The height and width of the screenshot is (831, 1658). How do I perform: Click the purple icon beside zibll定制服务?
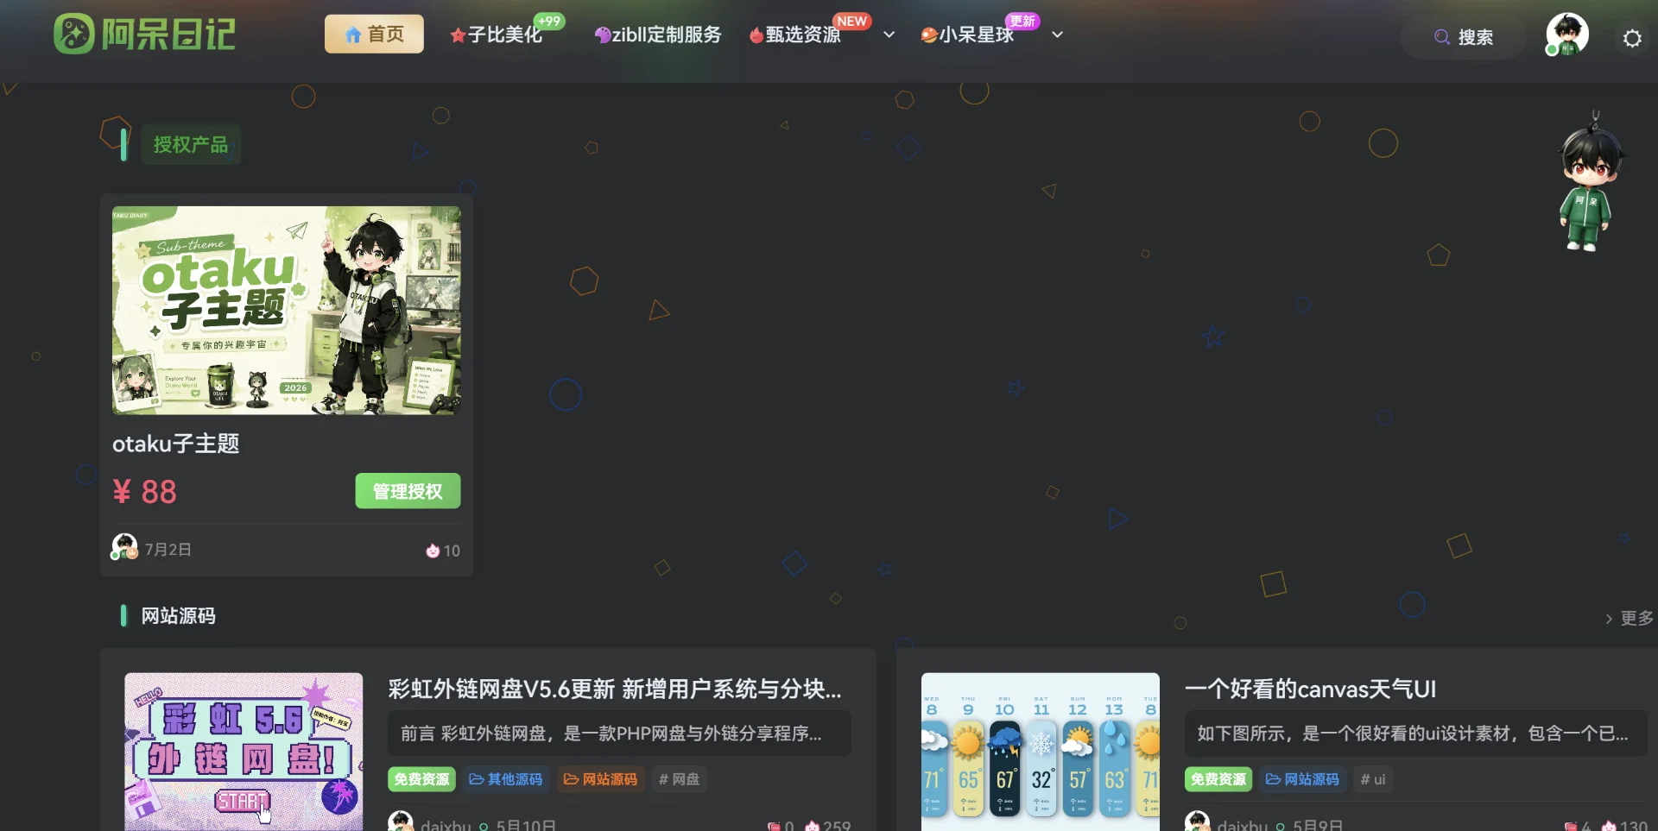[603, 35]
